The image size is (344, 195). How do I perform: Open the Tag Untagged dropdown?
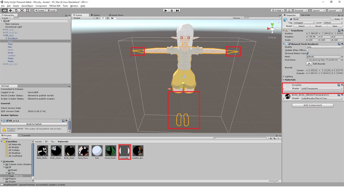click(304, 23)
